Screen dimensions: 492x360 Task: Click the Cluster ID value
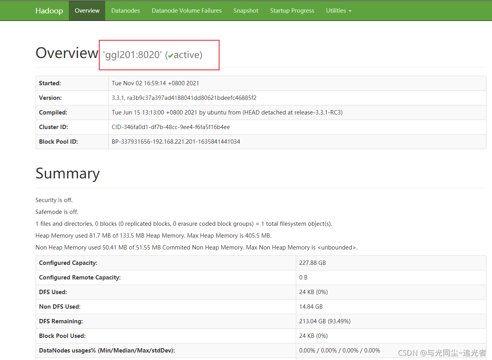(171, 127)
